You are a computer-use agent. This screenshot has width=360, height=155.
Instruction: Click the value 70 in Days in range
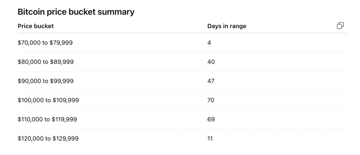[211, 100]
